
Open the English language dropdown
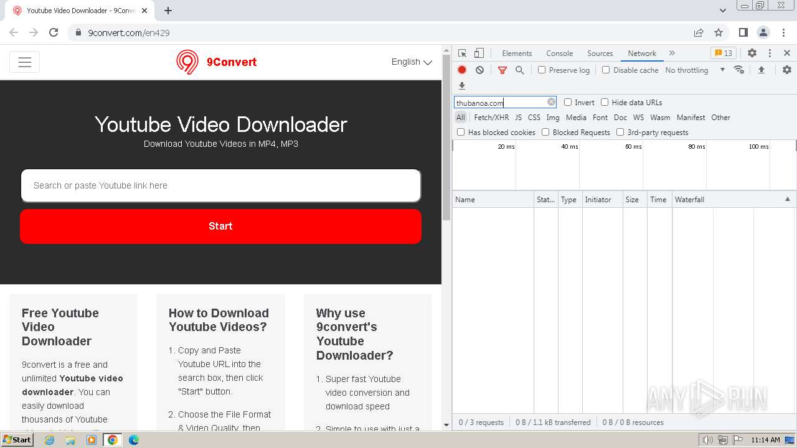pyautogui.click(x=412, y=62)
